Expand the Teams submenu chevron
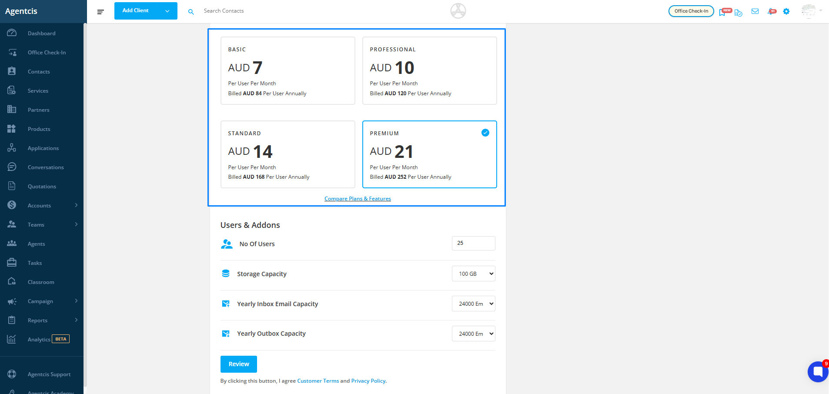829x394 pixels. [76, 224]
